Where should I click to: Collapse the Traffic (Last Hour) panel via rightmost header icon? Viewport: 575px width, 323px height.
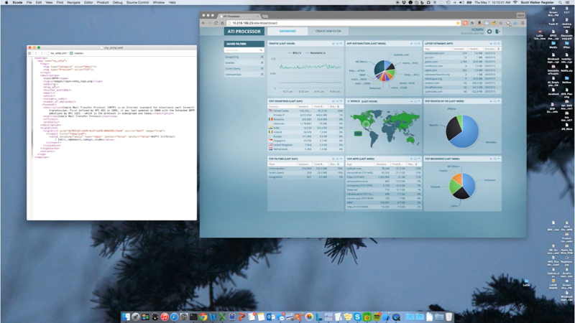coord(341,44)
